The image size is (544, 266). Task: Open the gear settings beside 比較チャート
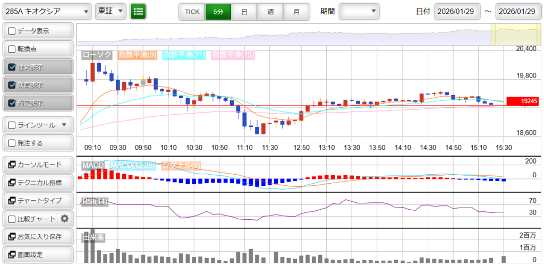point(65,218)
